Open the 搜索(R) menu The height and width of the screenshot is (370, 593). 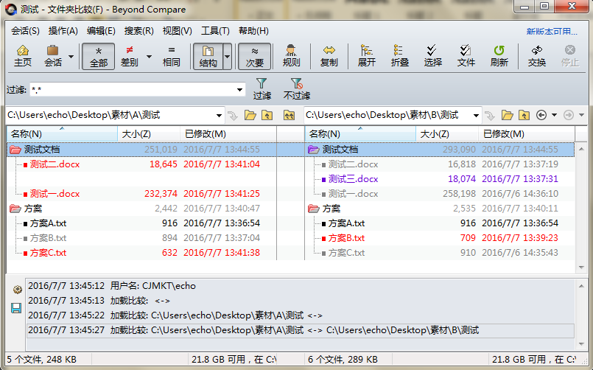coord(138,31)
